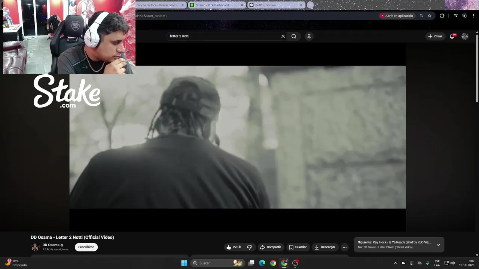479x269 pixels.
Task: Open the 10°C Despejado weather widget
Action: pos(16,263)
